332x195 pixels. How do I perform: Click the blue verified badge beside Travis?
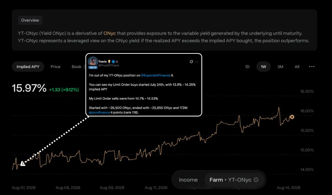point(113,62)
